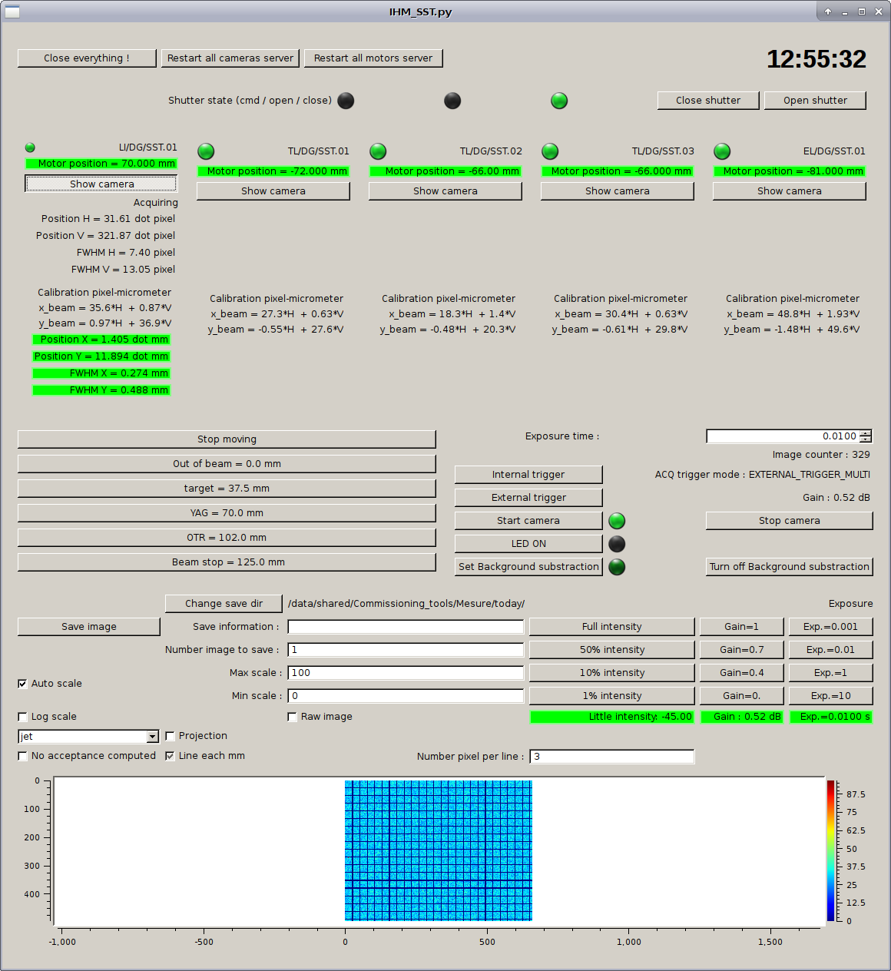Click the green shutter close state indicator

coord(559,101)
